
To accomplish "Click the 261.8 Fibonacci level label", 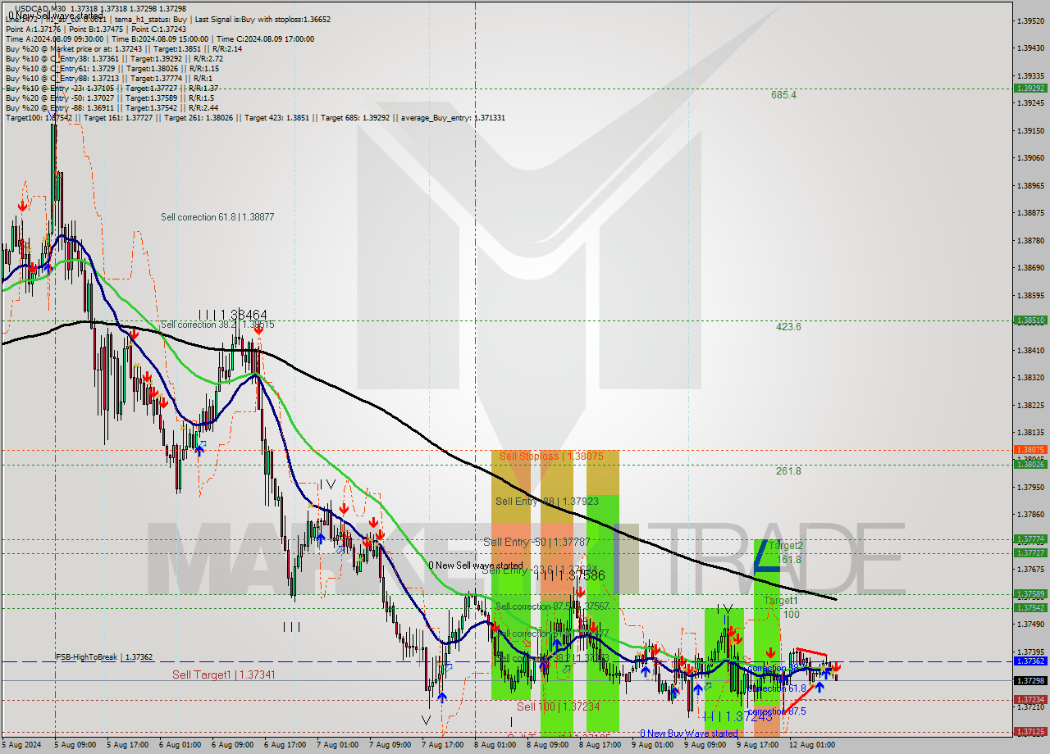I will 788,471.
